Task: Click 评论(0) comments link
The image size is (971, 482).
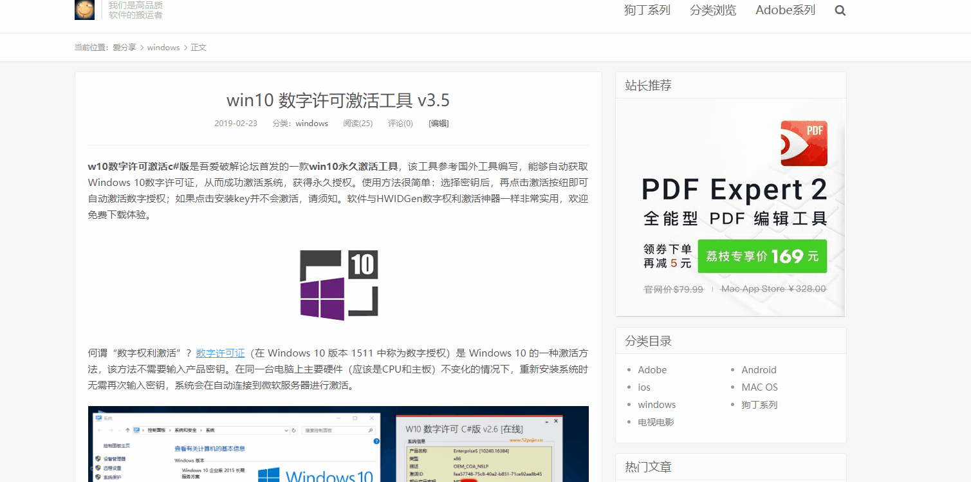Action: point(400,124)
